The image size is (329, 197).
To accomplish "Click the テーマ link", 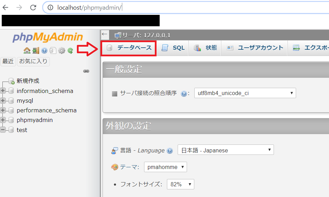I will pos(129,167).
